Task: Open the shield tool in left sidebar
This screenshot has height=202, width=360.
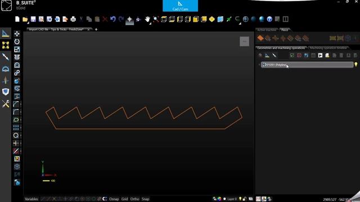Action: pos(6,92)
